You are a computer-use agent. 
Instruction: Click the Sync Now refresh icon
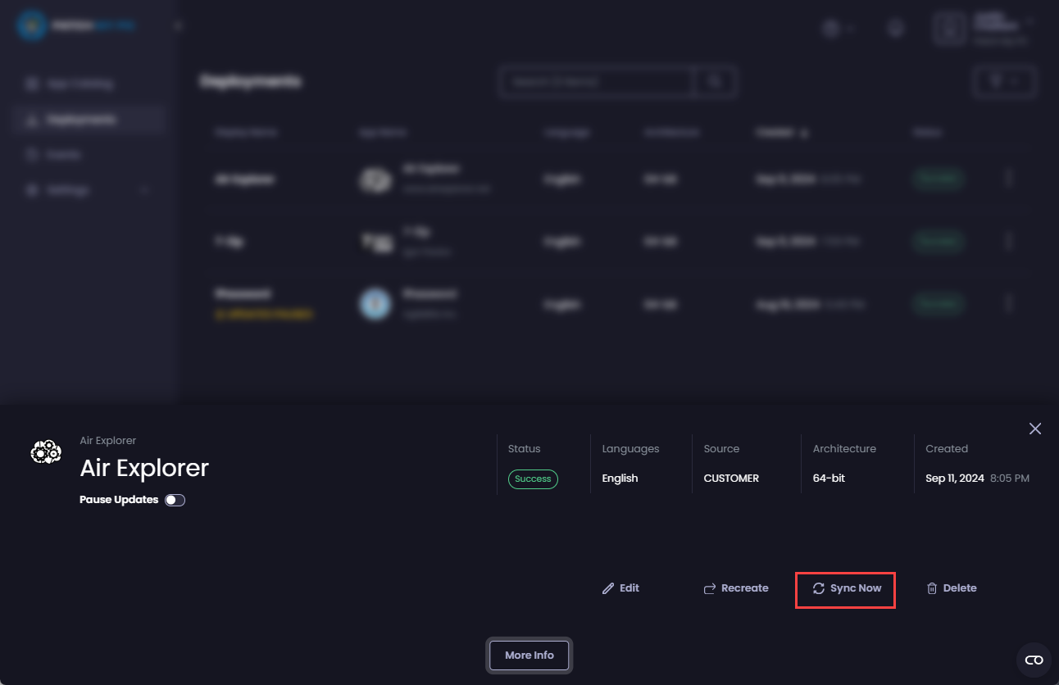click(x=818, y=588)
